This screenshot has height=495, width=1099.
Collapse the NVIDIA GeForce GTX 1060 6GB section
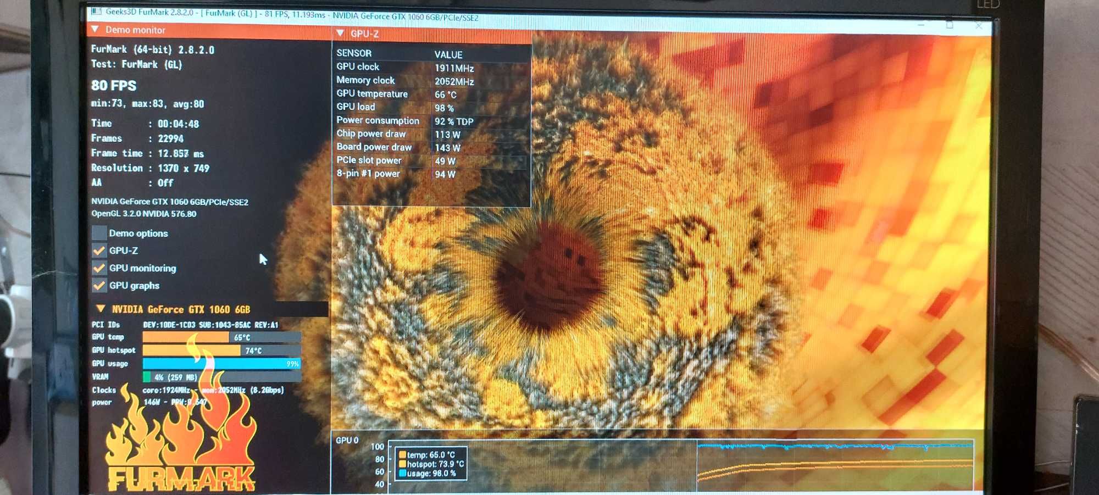coord(101,309)
